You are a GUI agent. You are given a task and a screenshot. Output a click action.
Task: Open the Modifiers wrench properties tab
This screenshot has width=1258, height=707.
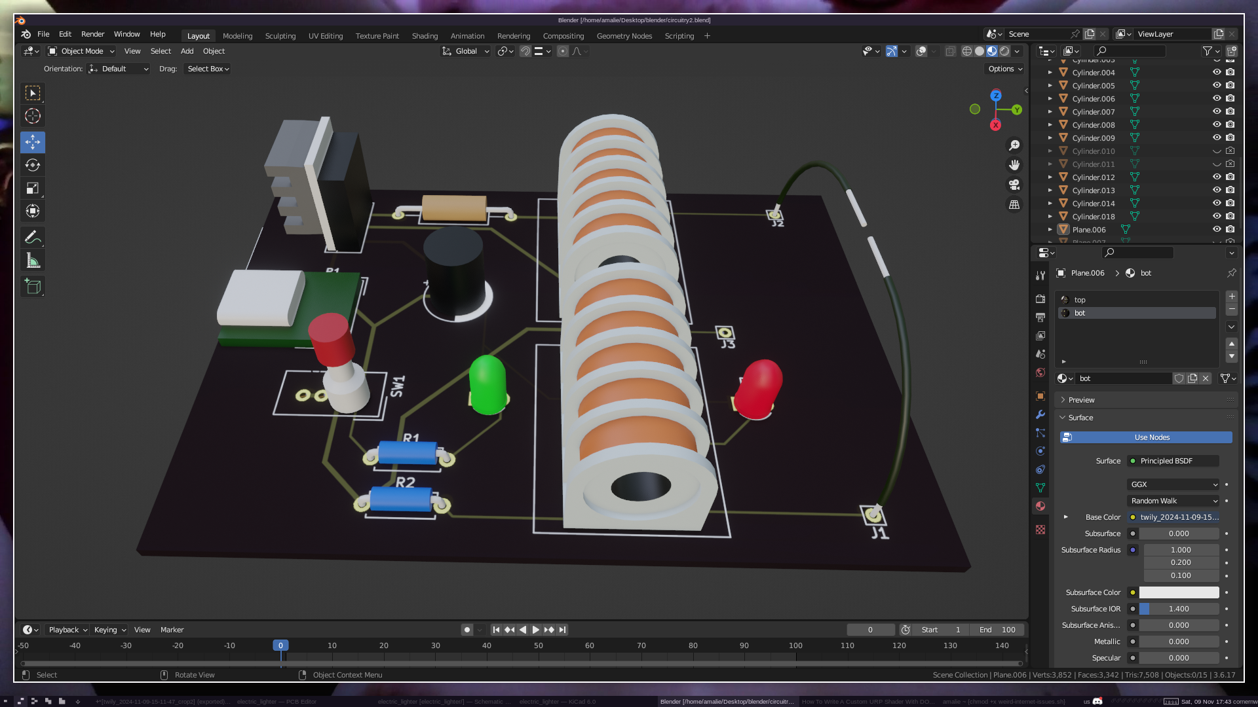[x=1040, y=414]
